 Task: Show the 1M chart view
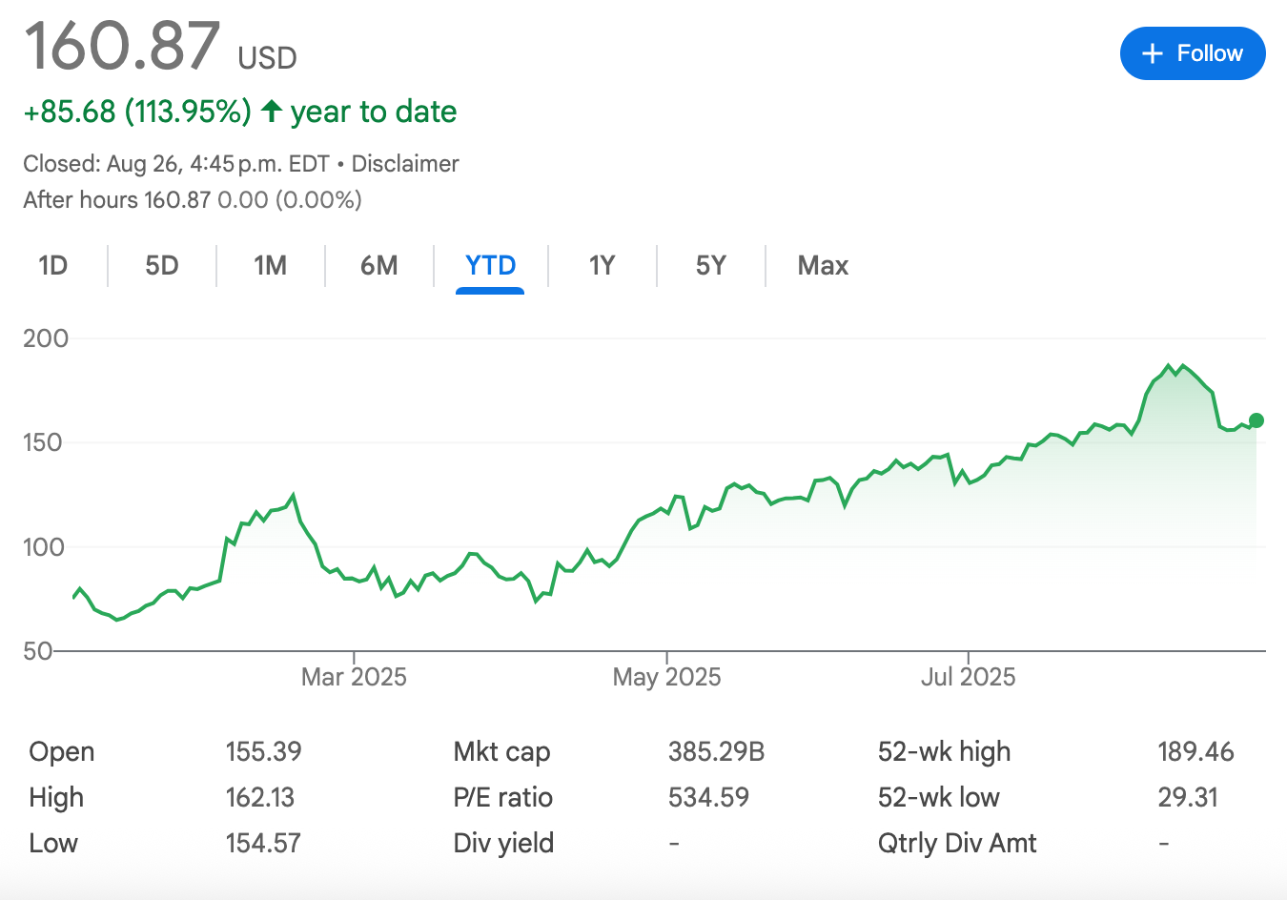[x=271, y=265]
